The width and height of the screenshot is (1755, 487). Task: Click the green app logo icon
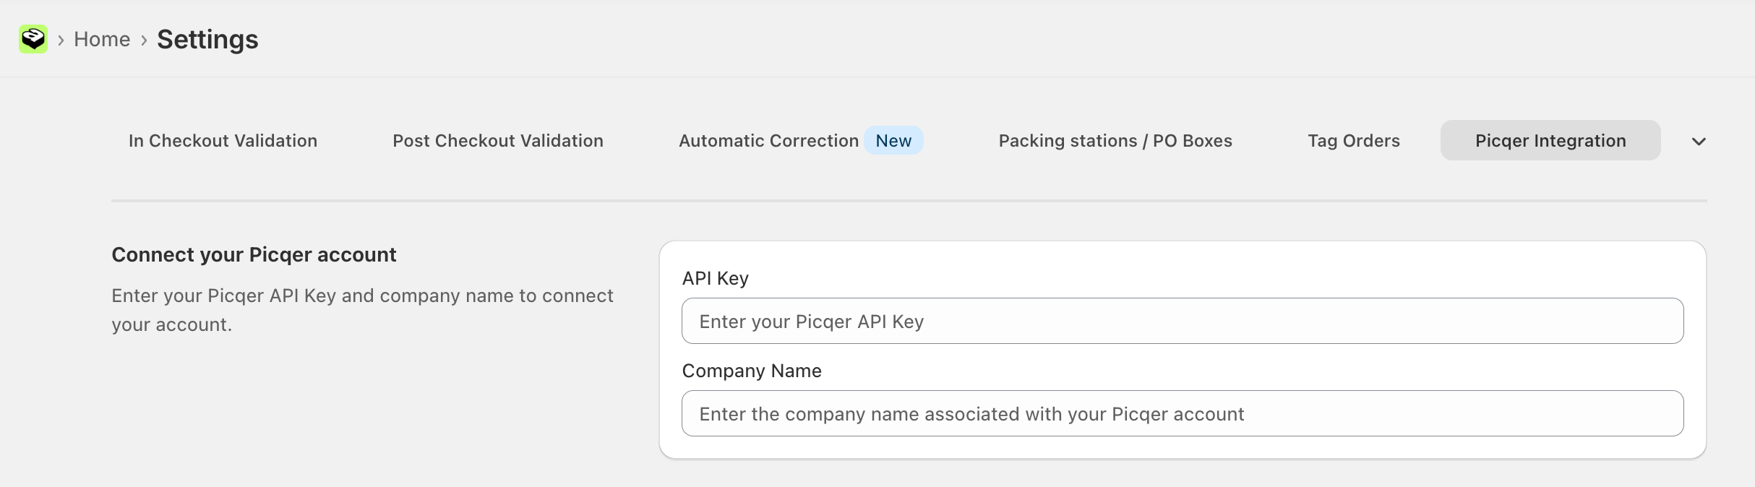pyautogui.click(x=33, y=39)
